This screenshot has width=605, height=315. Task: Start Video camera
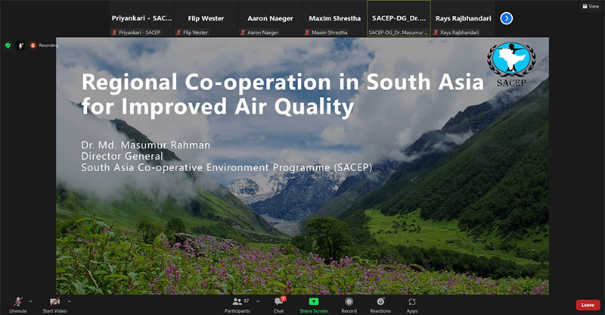pyautogui.click(x=54, y=305)
